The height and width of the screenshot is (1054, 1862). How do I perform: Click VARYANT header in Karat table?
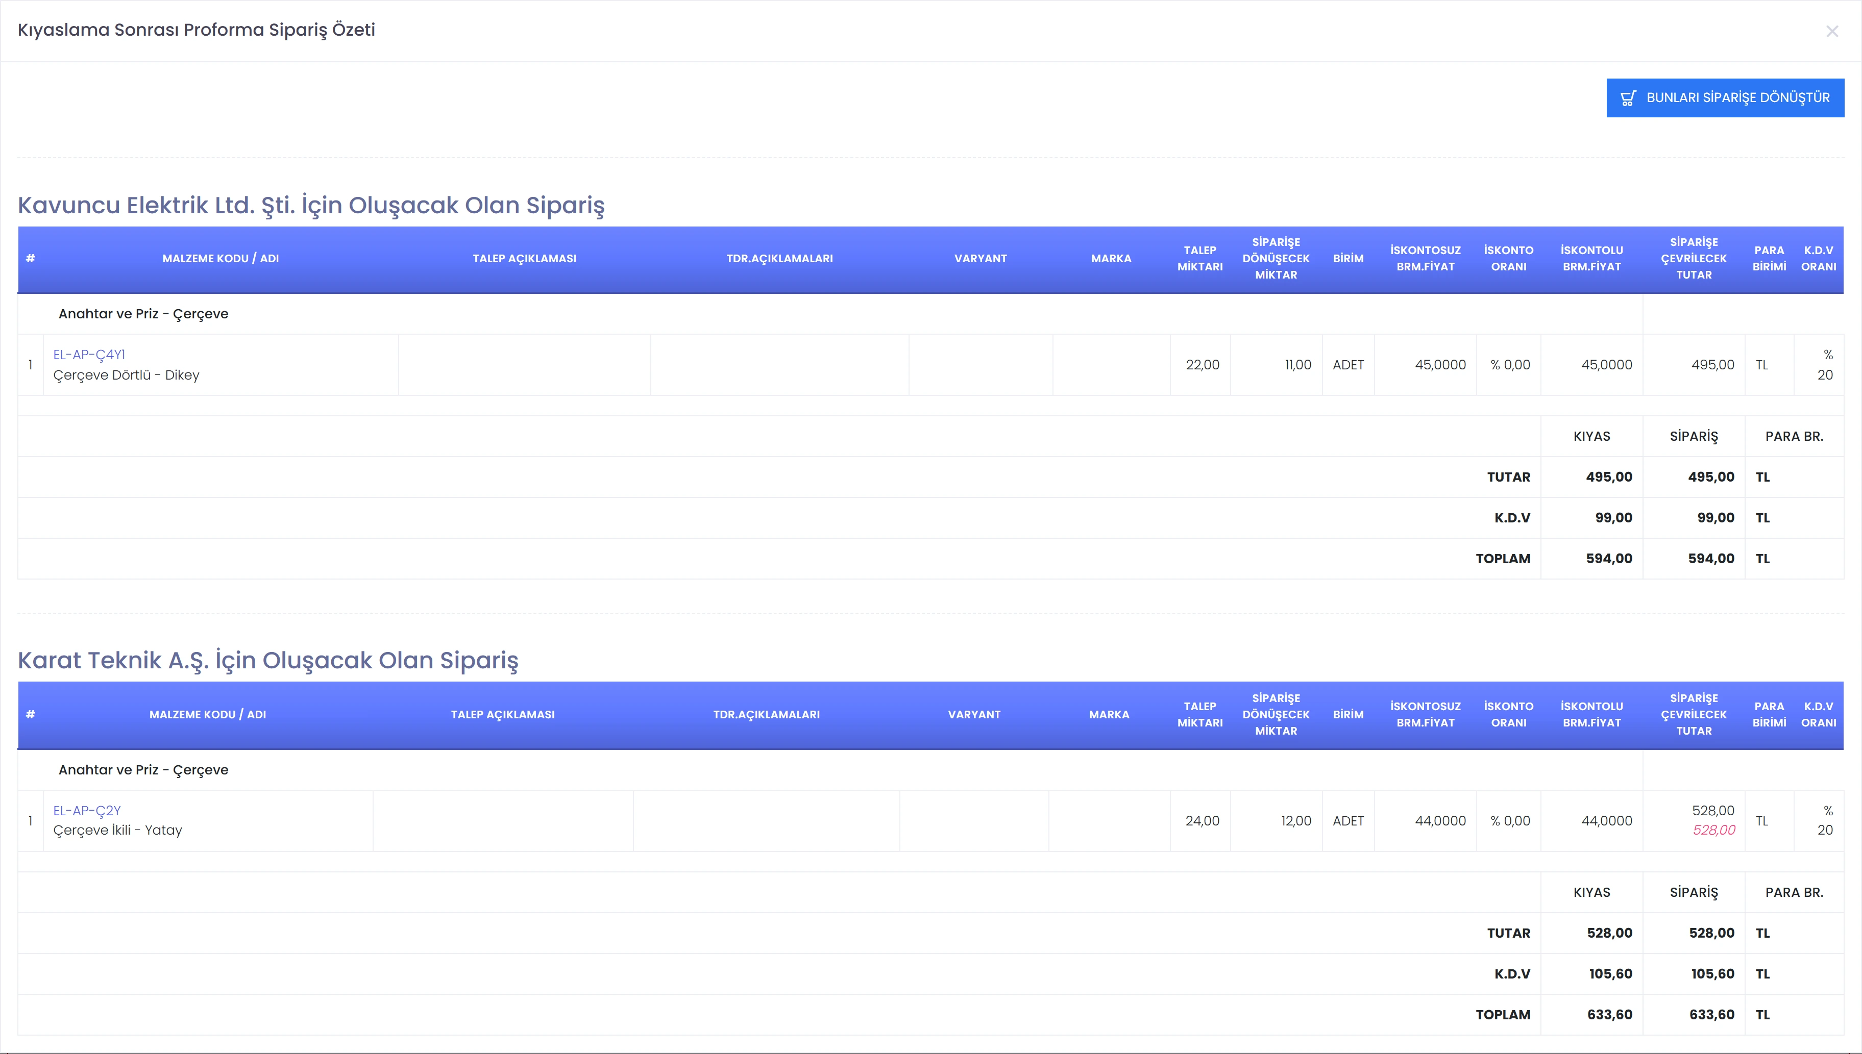[x=974, y=715]
